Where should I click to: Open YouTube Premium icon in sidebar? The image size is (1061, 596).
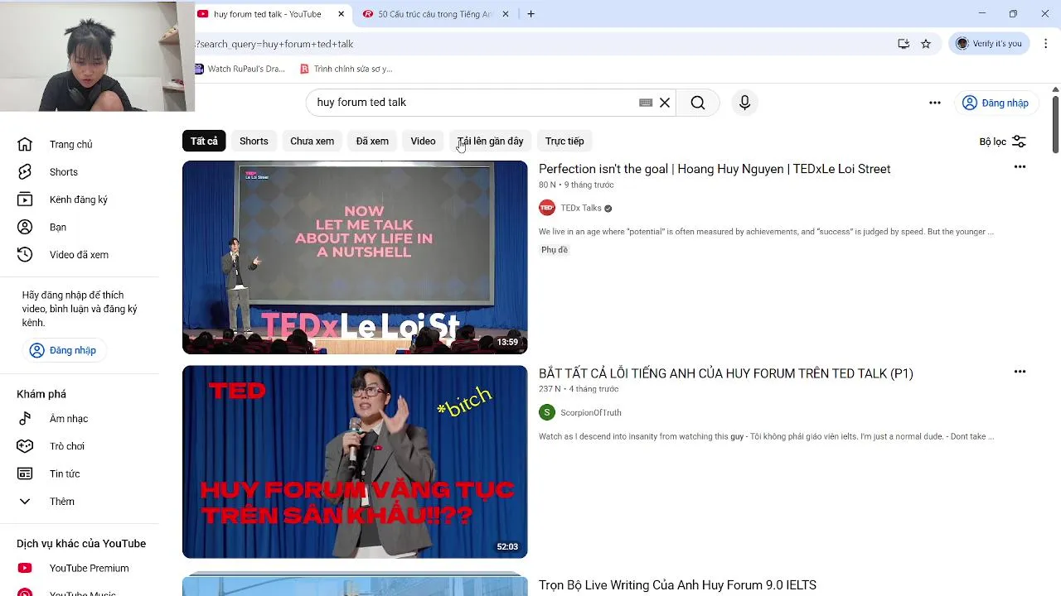(25, 568)
